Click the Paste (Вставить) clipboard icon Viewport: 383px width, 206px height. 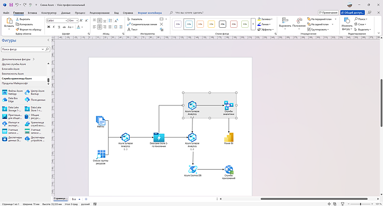(x=9, y=21)
